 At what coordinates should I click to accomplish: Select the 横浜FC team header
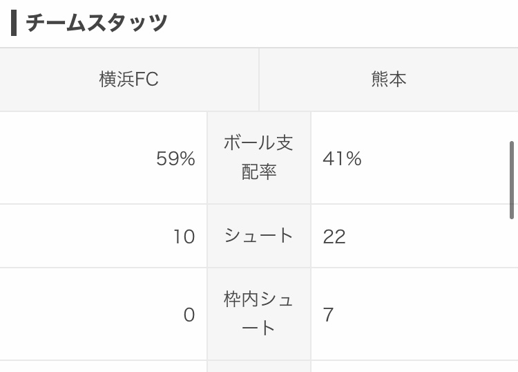pyautogui.click(x=129, y=80)
